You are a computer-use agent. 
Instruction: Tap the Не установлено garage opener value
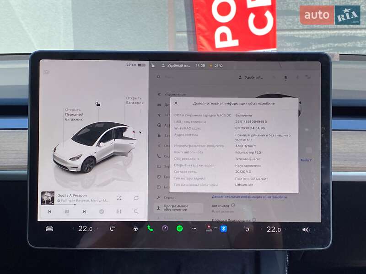coord(248,166)
